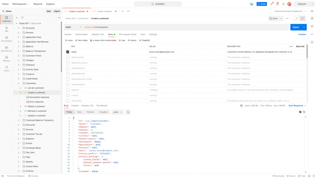The width and height of the screenshot is (316, 178).
Task: Click the filter icon in collections sidebar
Action: tap(22, 18)
